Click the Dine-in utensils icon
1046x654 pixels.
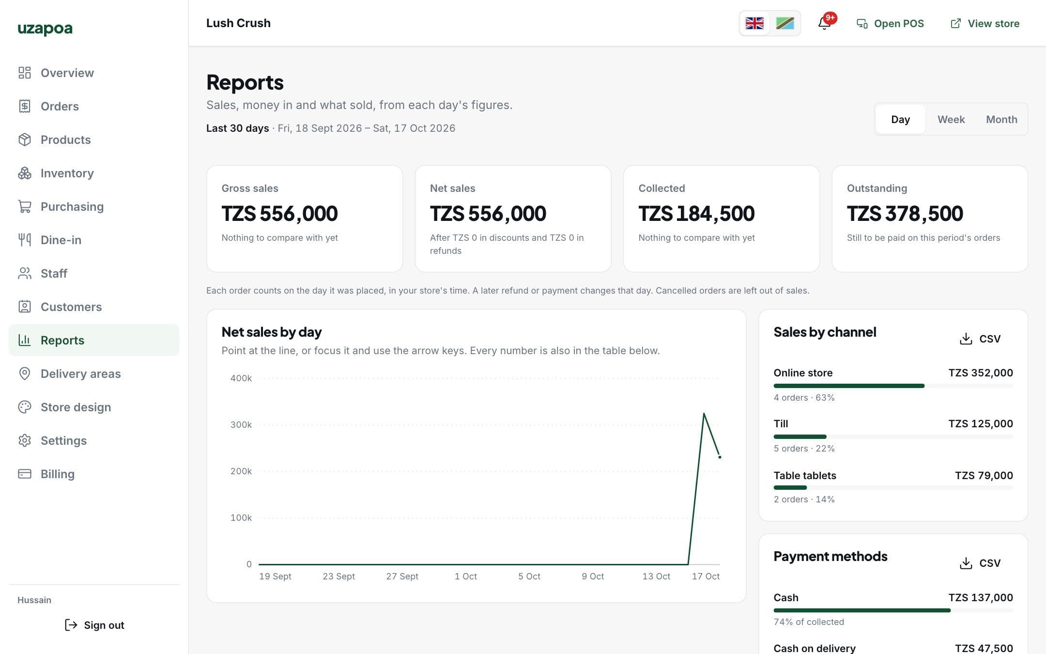pos(25,240)
